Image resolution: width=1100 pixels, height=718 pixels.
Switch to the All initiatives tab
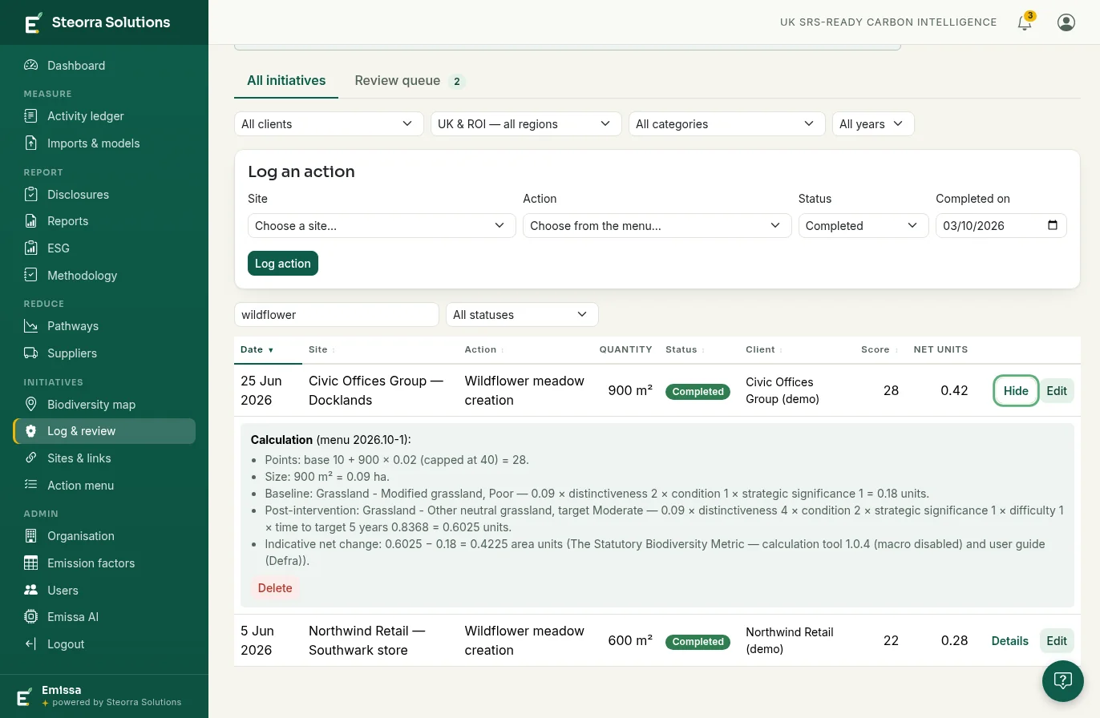286,81
